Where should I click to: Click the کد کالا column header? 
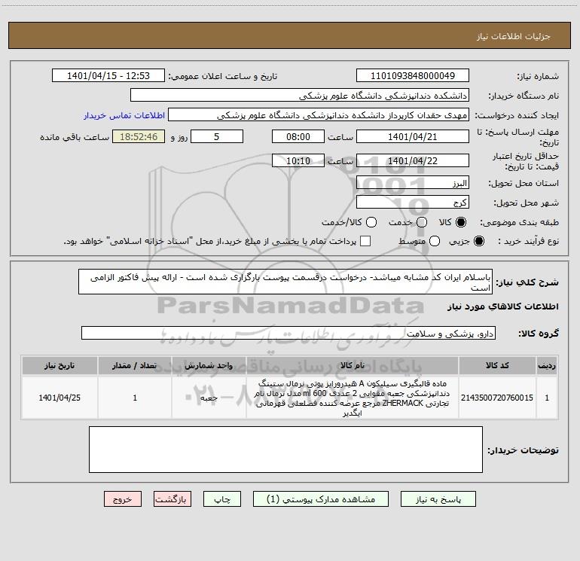497,365
